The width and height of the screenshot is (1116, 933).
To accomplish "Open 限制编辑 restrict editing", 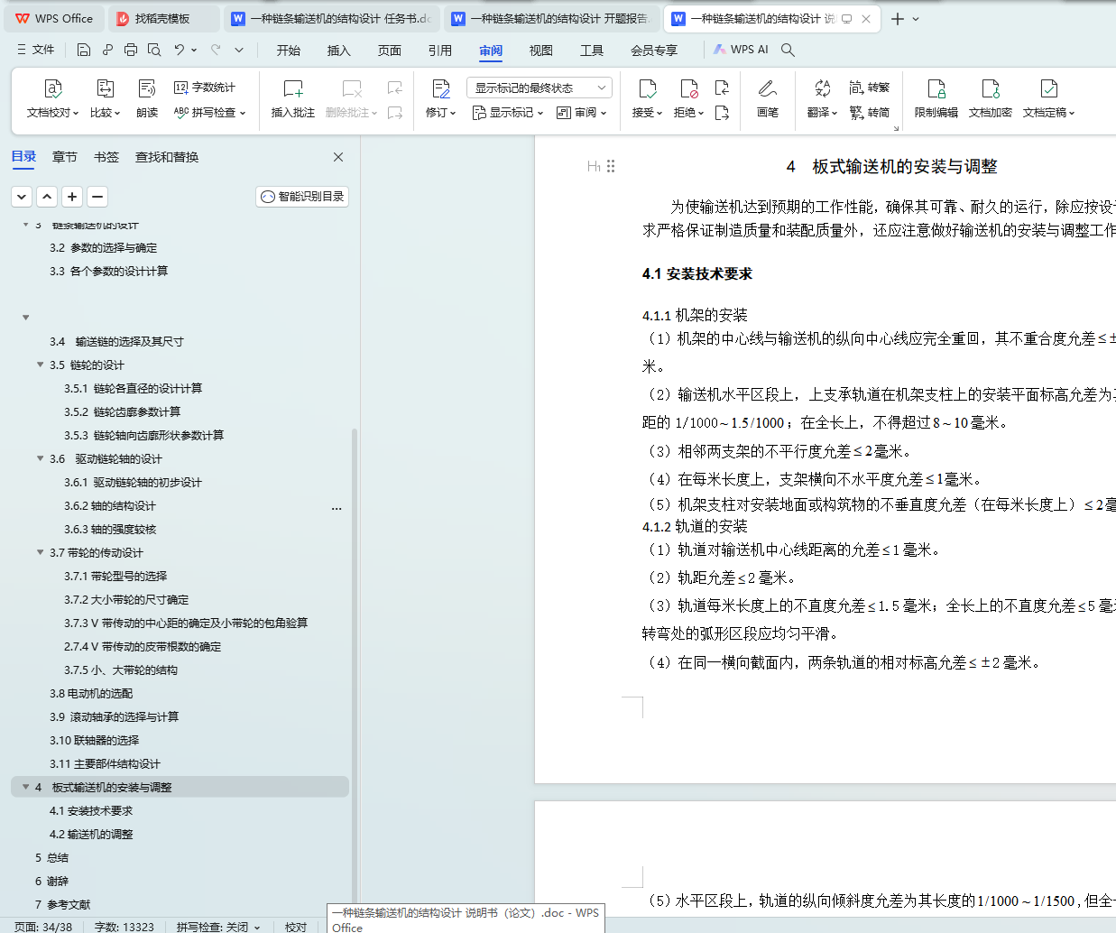I will tap(936, 99).
